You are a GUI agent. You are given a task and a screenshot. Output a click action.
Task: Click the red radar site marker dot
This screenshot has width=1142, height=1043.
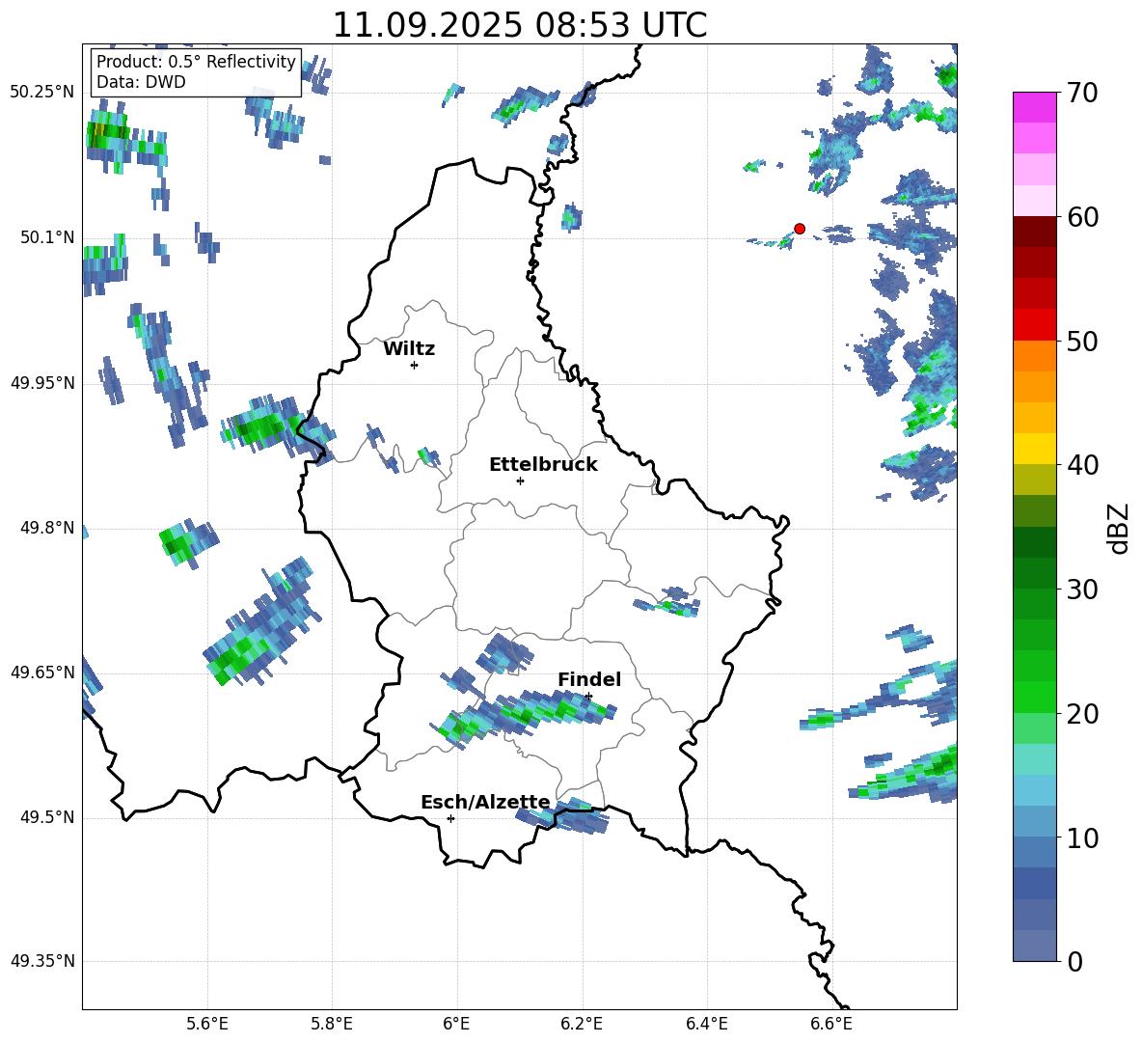pos(799,229)
